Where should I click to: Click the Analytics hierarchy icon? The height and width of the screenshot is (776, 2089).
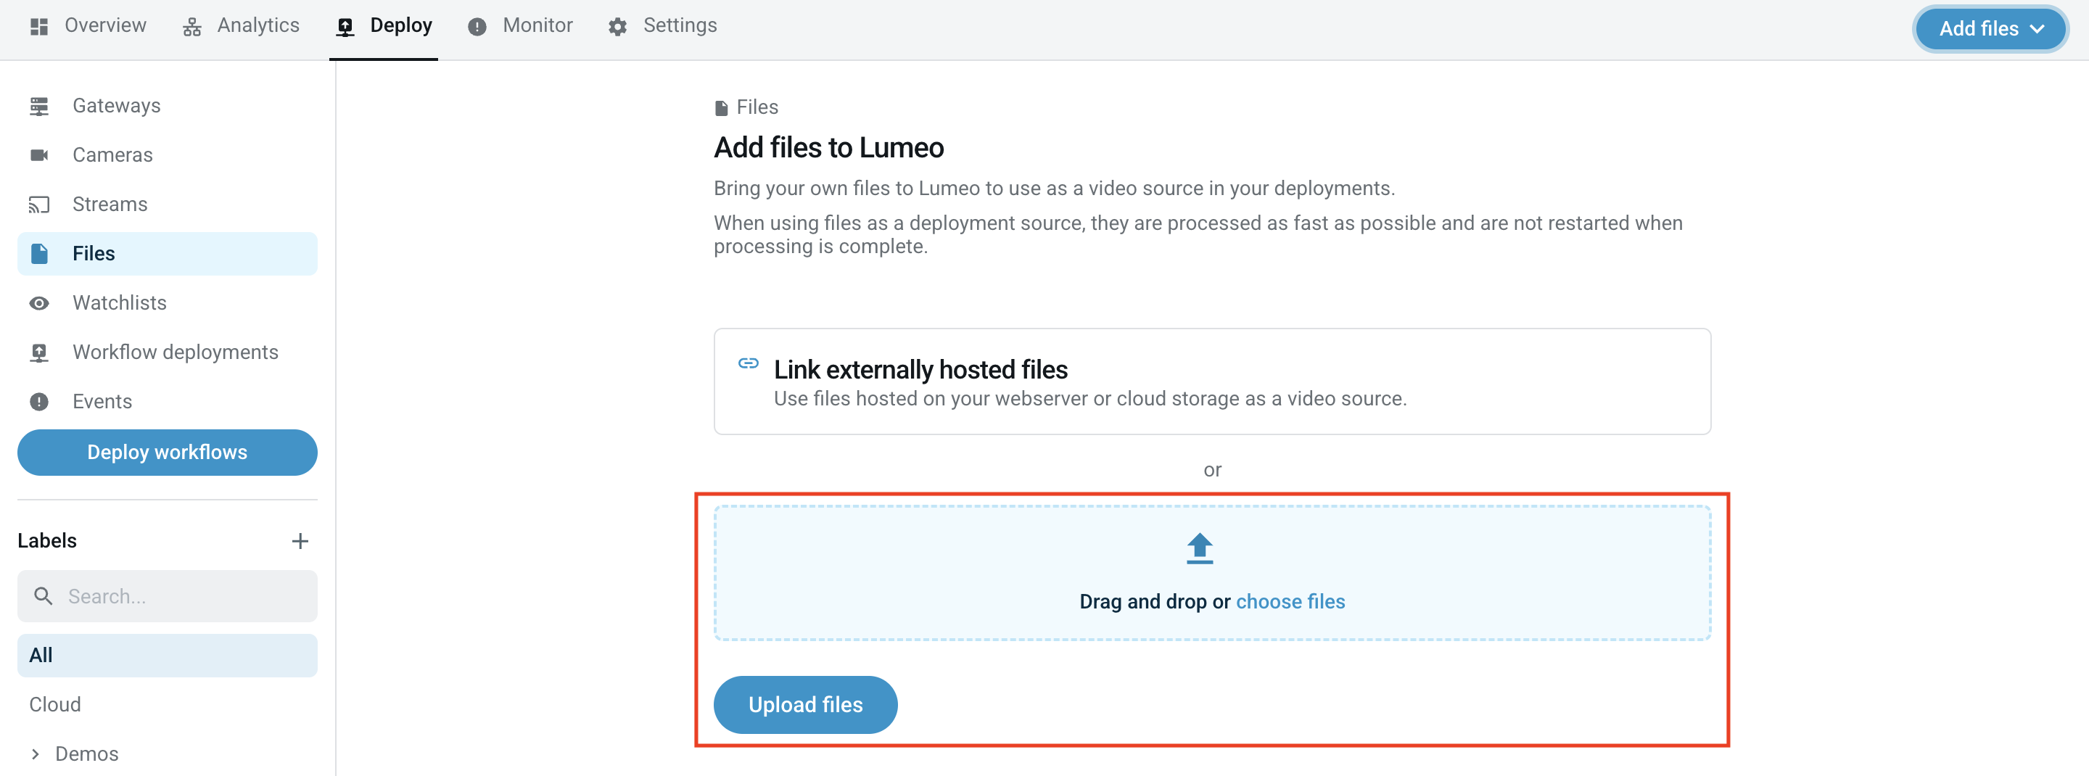[192, 27]
